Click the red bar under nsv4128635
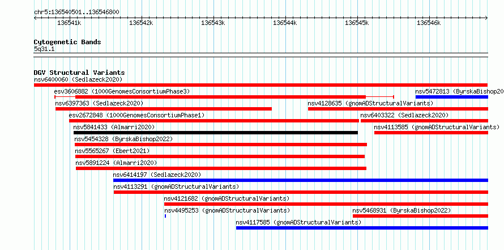The width and height of the screenshot is (504, 250). pyautogui.click(x=398, y=109)
